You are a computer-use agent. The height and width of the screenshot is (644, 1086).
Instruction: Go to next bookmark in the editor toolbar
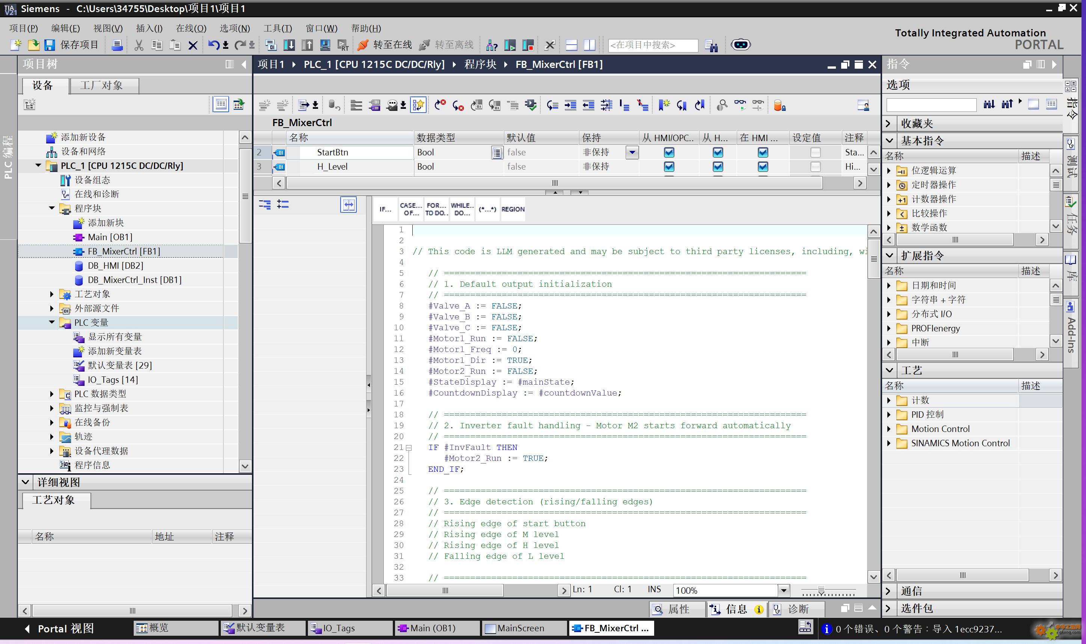(x=682, y=105)
